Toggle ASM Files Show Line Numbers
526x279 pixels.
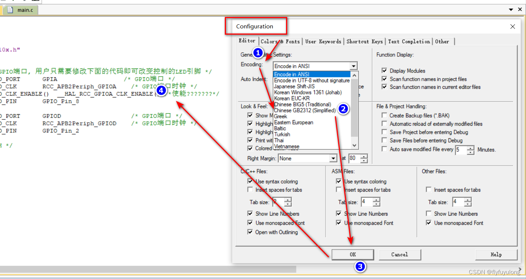(x=339, y=214)
